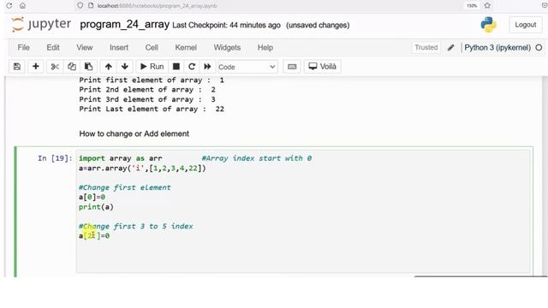Click output 'Print Last element of array : 22'
Viewport: 548px width, 308px height.
coord(152,109)
